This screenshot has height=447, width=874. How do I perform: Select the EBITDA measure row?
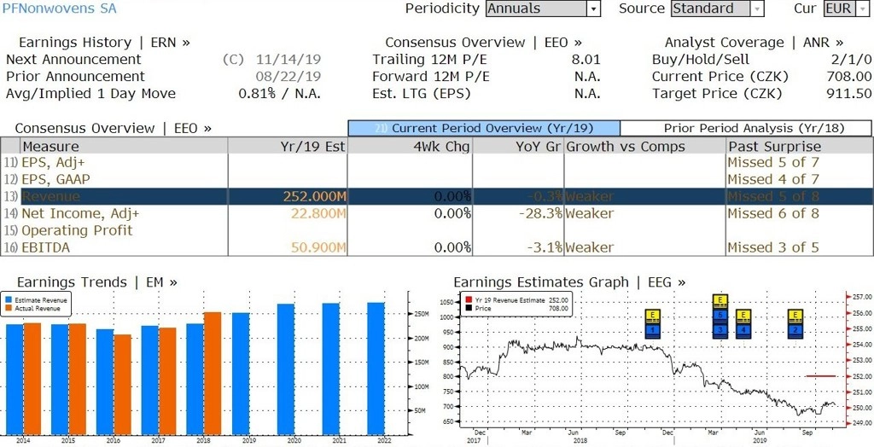coord(436,247)
